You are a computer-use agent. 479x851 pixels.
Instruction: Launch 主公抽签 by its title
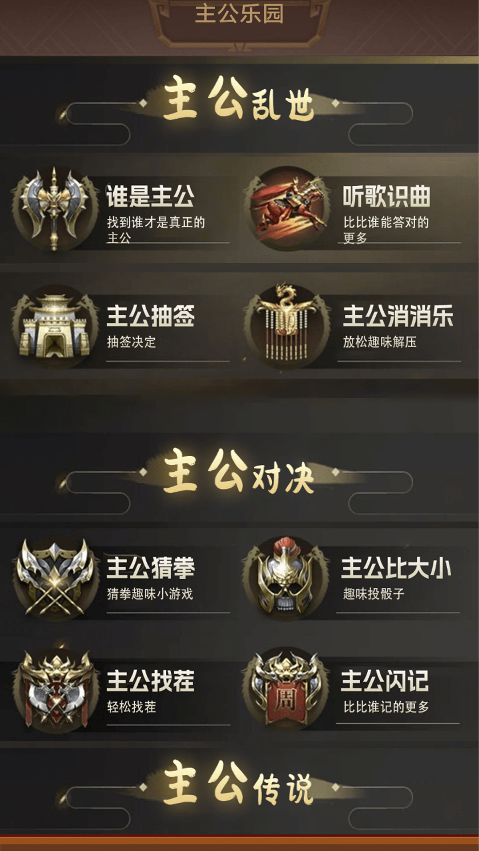[x=150, y=316]
